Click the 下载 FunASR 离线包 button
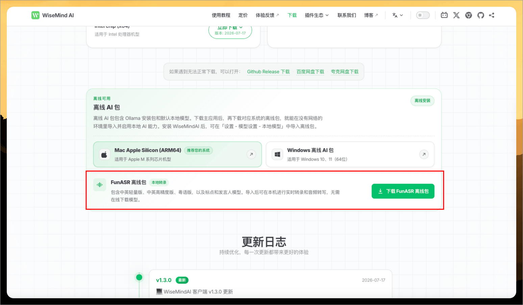Viewport: 523px width, 305px height. [x=403, y=191]
